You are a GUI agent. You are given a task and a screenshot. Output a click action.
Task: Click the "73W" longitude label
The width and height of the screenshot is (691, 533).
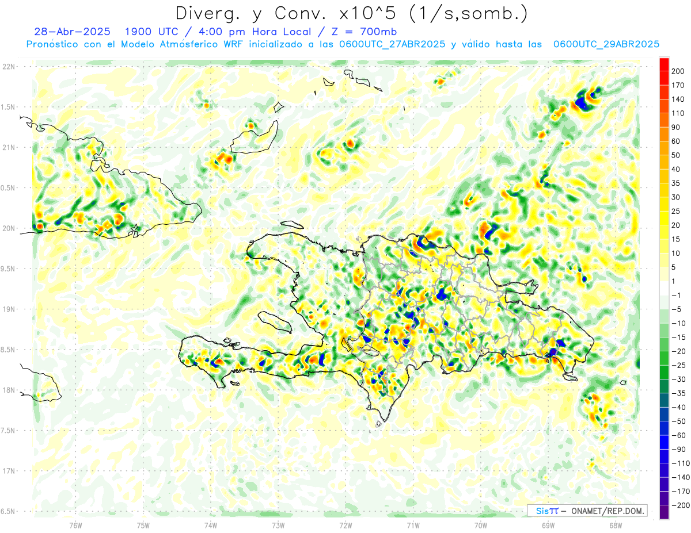pyautogui.click(x=278, y=525)
